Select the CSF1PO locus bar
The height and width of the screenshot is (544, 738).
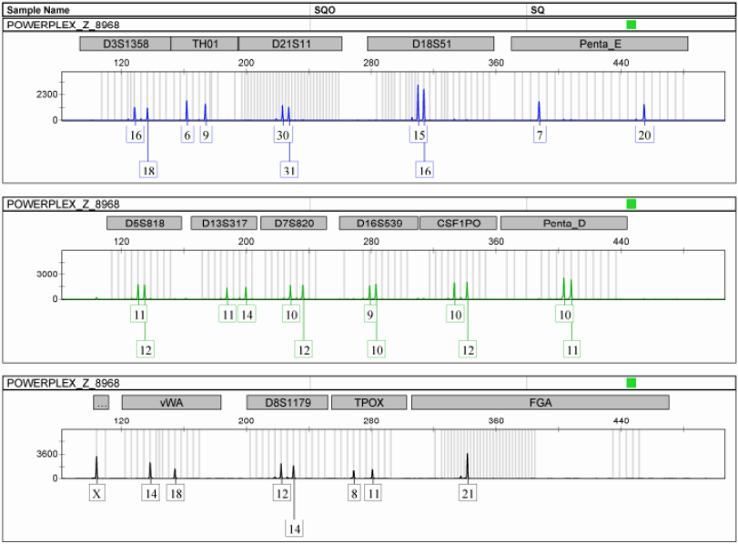(x=458, y=223)
